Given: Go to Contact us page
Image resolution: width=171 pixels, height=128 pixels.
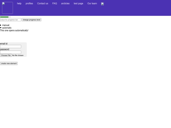Looking at the screenshot, I should click(x=43, y=3).
